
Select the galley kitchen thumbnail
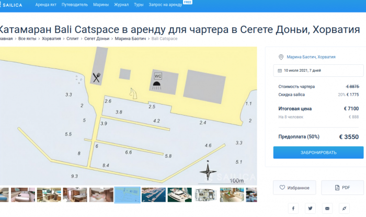[49, 195]
